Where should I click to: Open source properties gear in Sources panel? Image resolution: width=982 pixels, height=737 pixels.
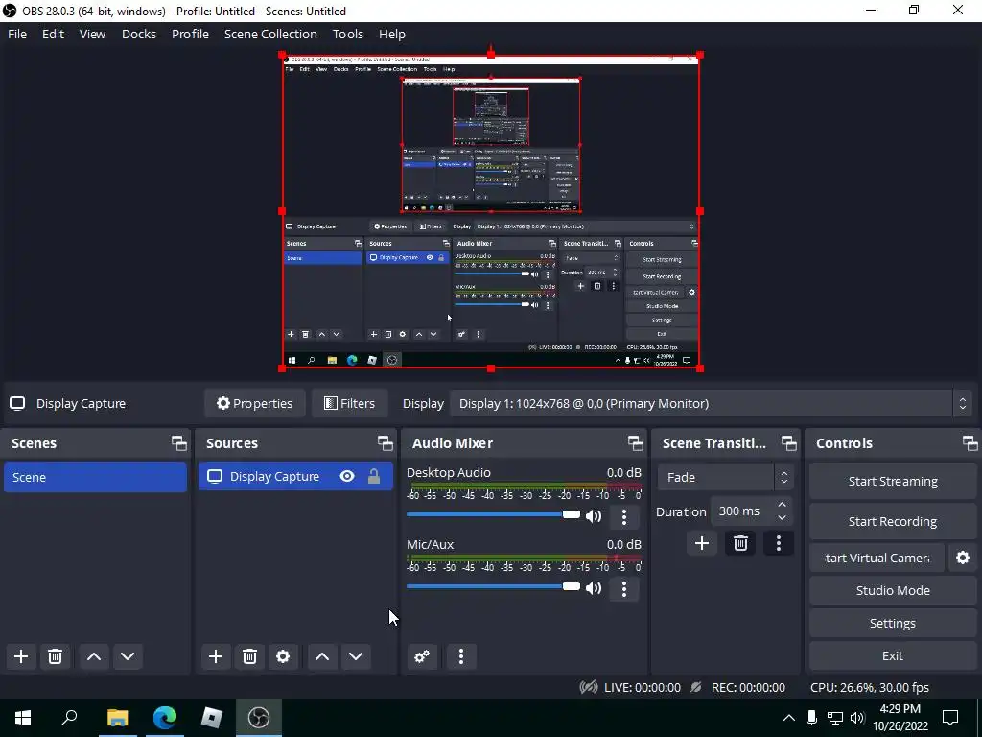point(283,656)
